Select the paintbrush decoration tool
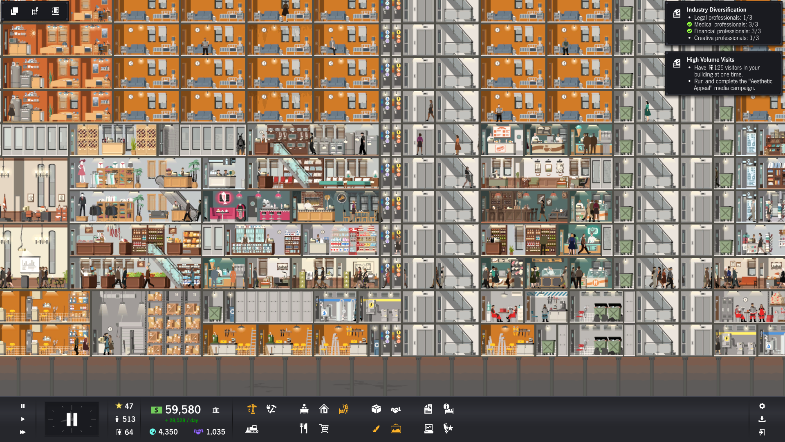Viewport: 785px width, 442px height. click(x=376, y=428)
